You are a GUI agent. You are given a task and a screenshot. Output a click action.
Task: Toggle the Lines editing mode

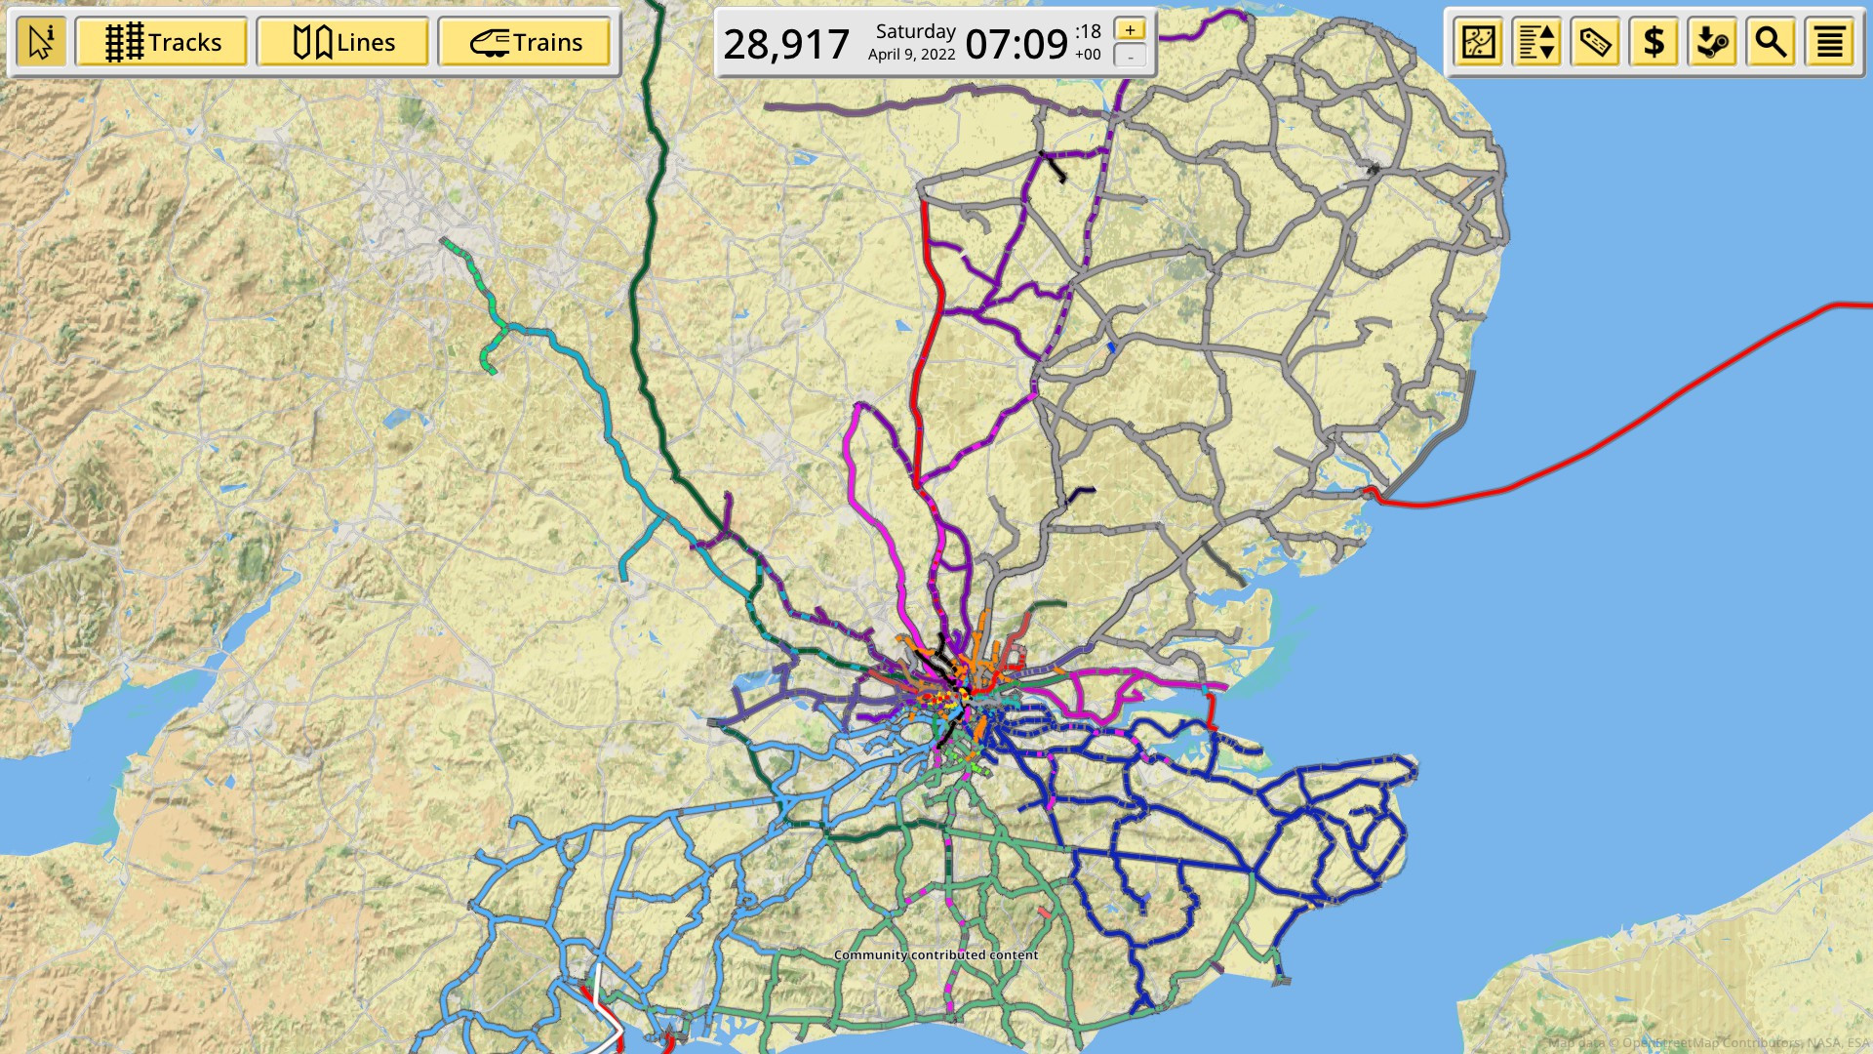click(x=343, y=41)
